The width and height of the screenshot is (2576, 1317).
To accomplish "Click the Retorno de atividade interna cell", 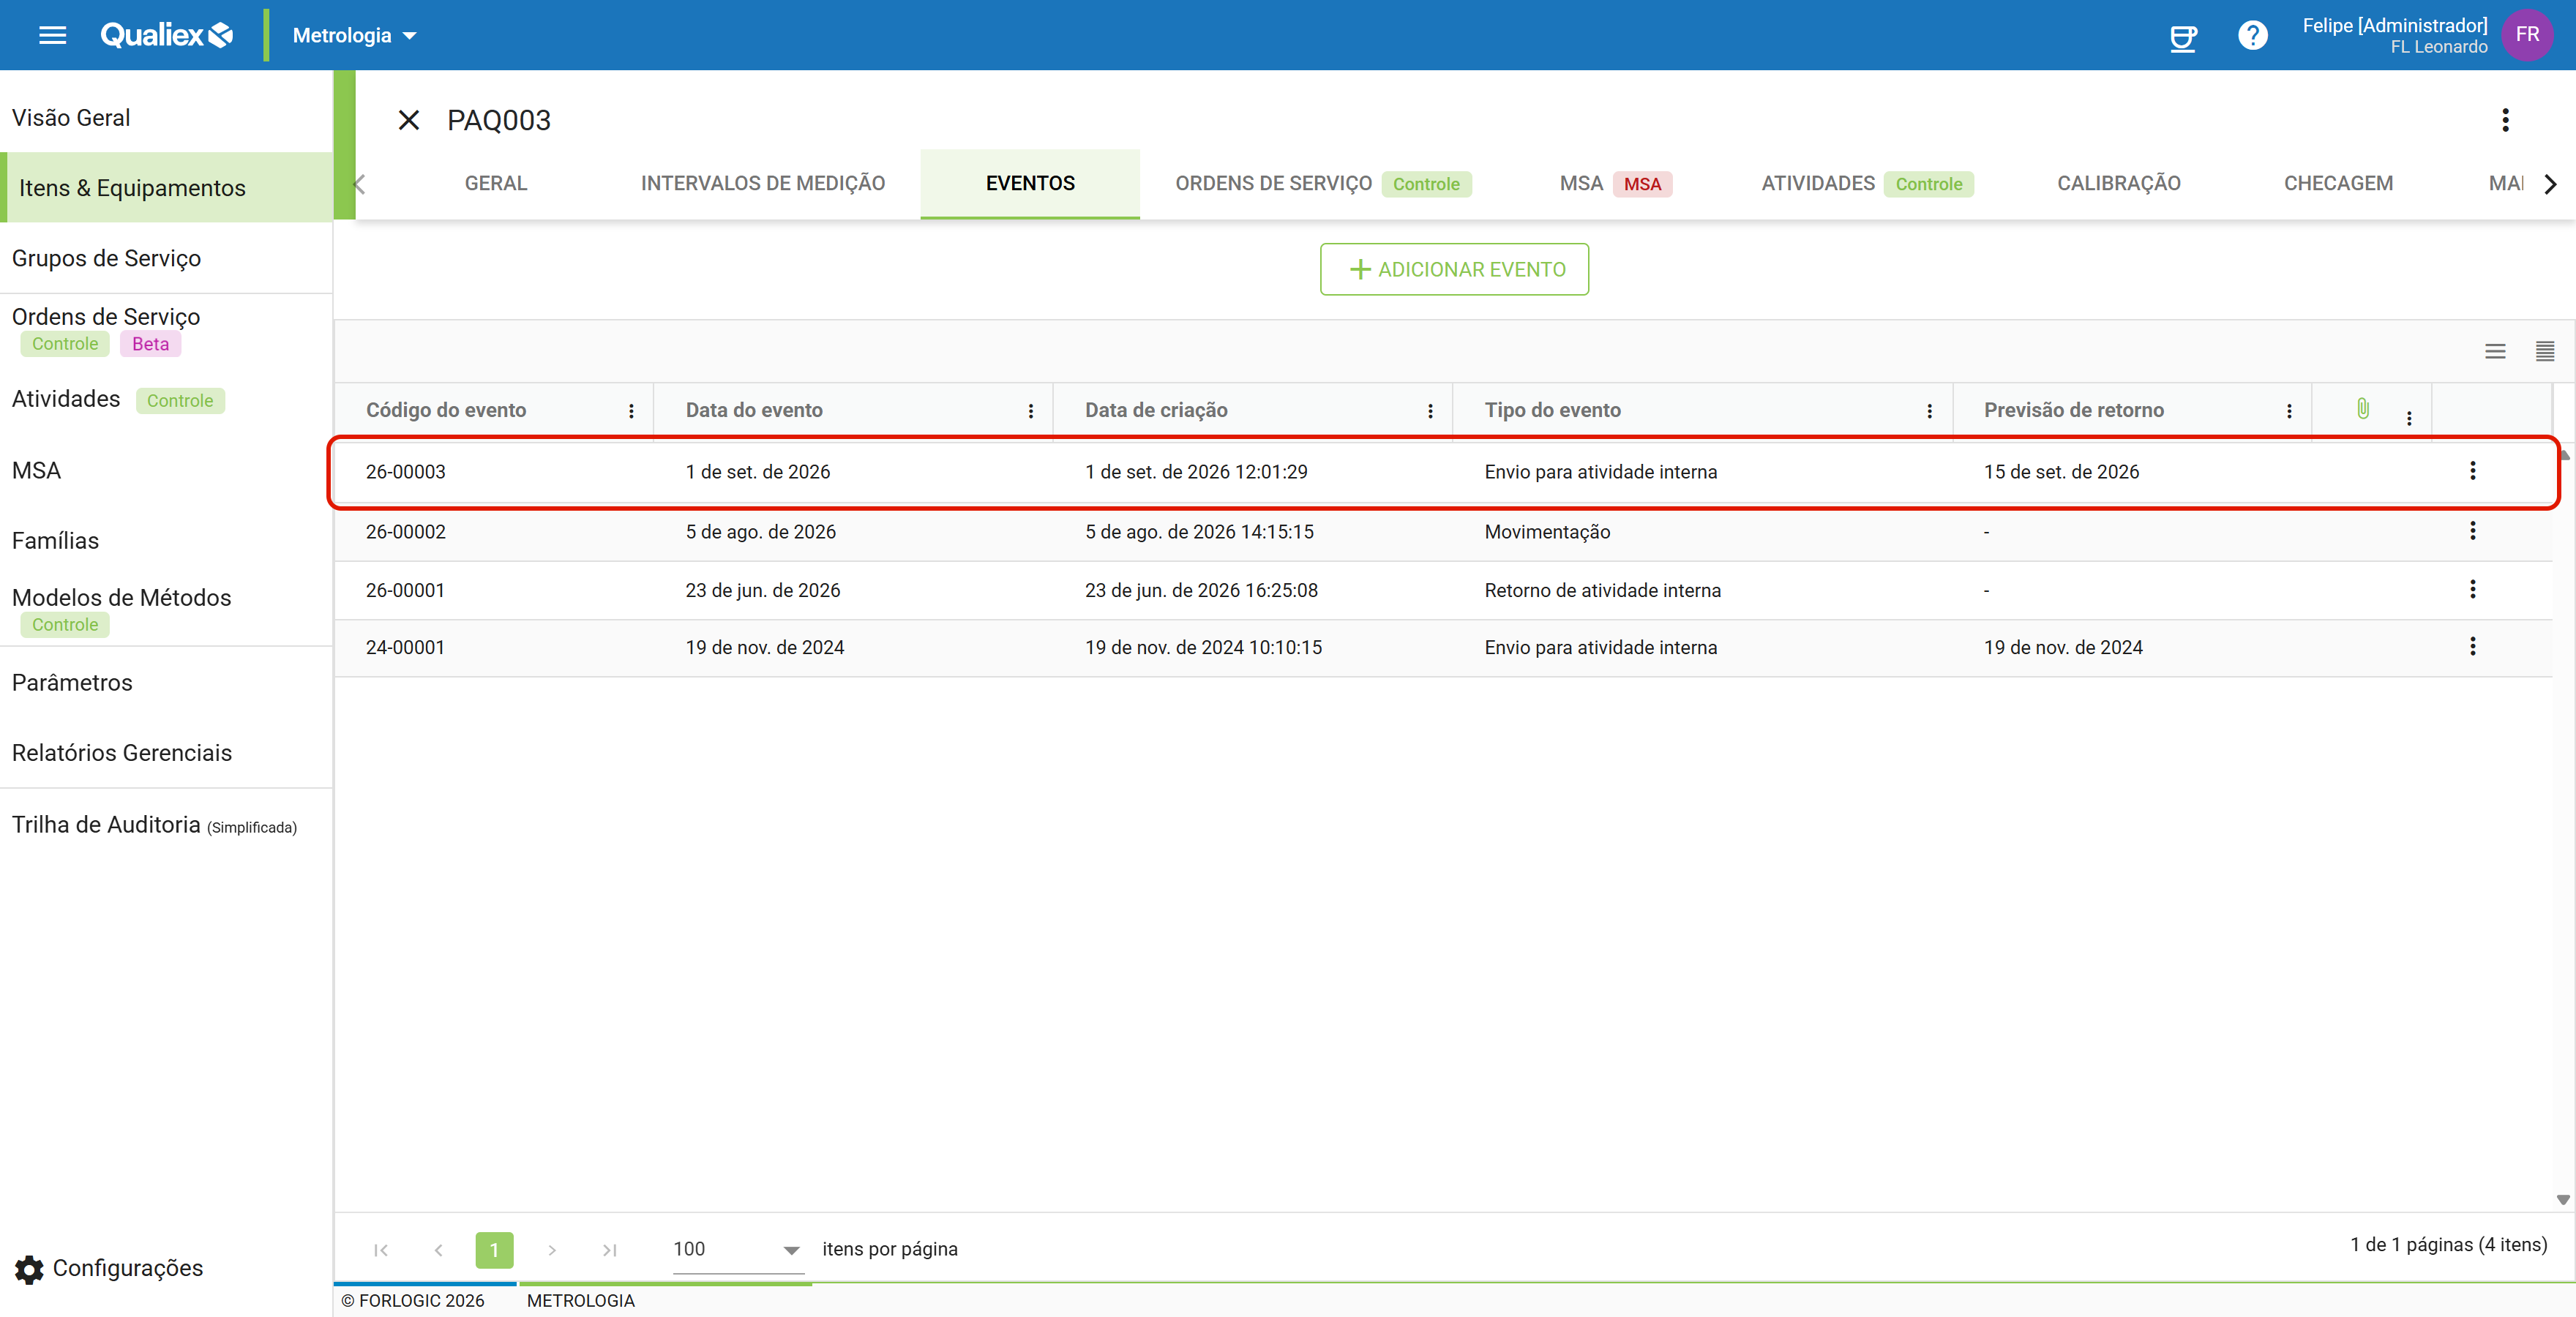I will (x=1602, y=591).
